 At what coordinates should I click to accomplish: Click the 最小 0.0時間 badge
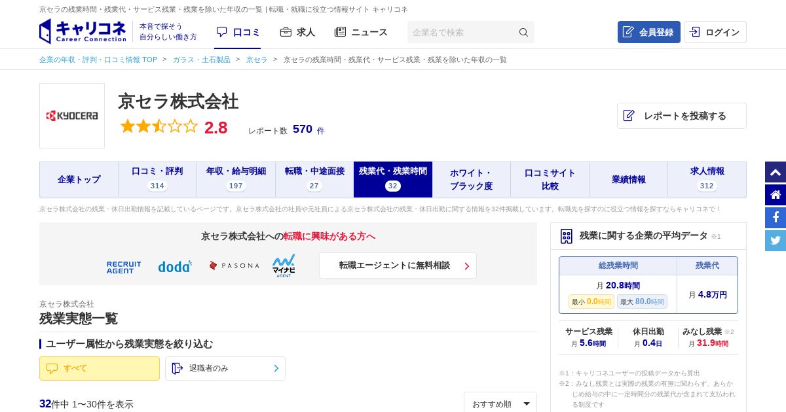coord(591,301)
